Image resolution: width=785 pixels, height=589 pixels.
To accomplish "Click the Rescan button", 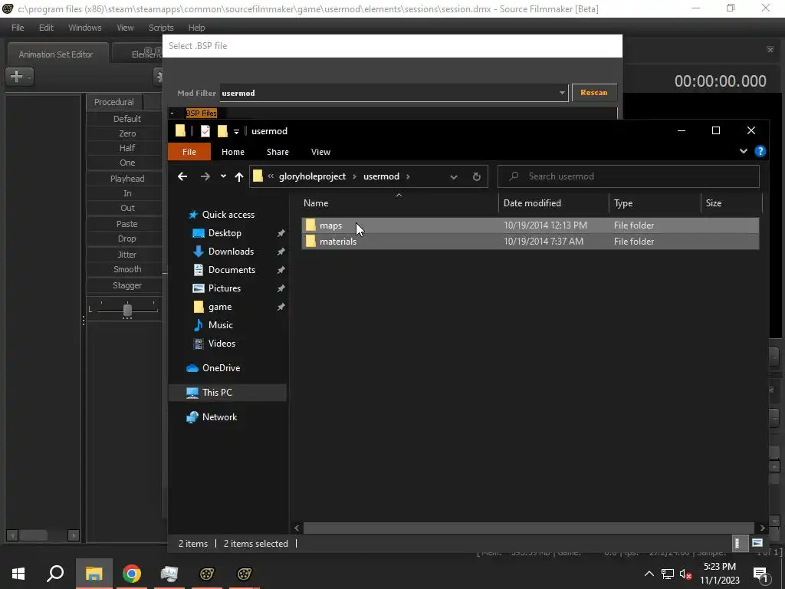I will [594, 93].
